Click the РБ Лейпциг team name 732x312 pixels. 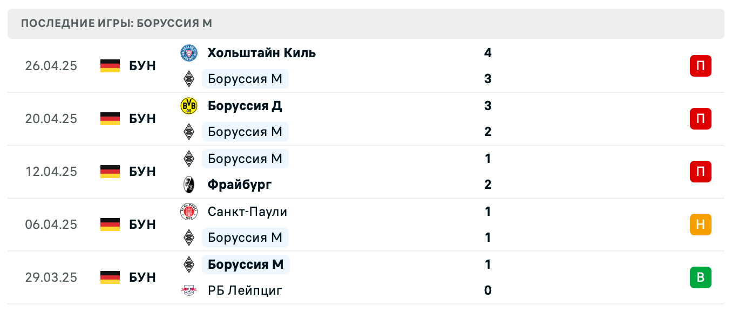(245, 290)
